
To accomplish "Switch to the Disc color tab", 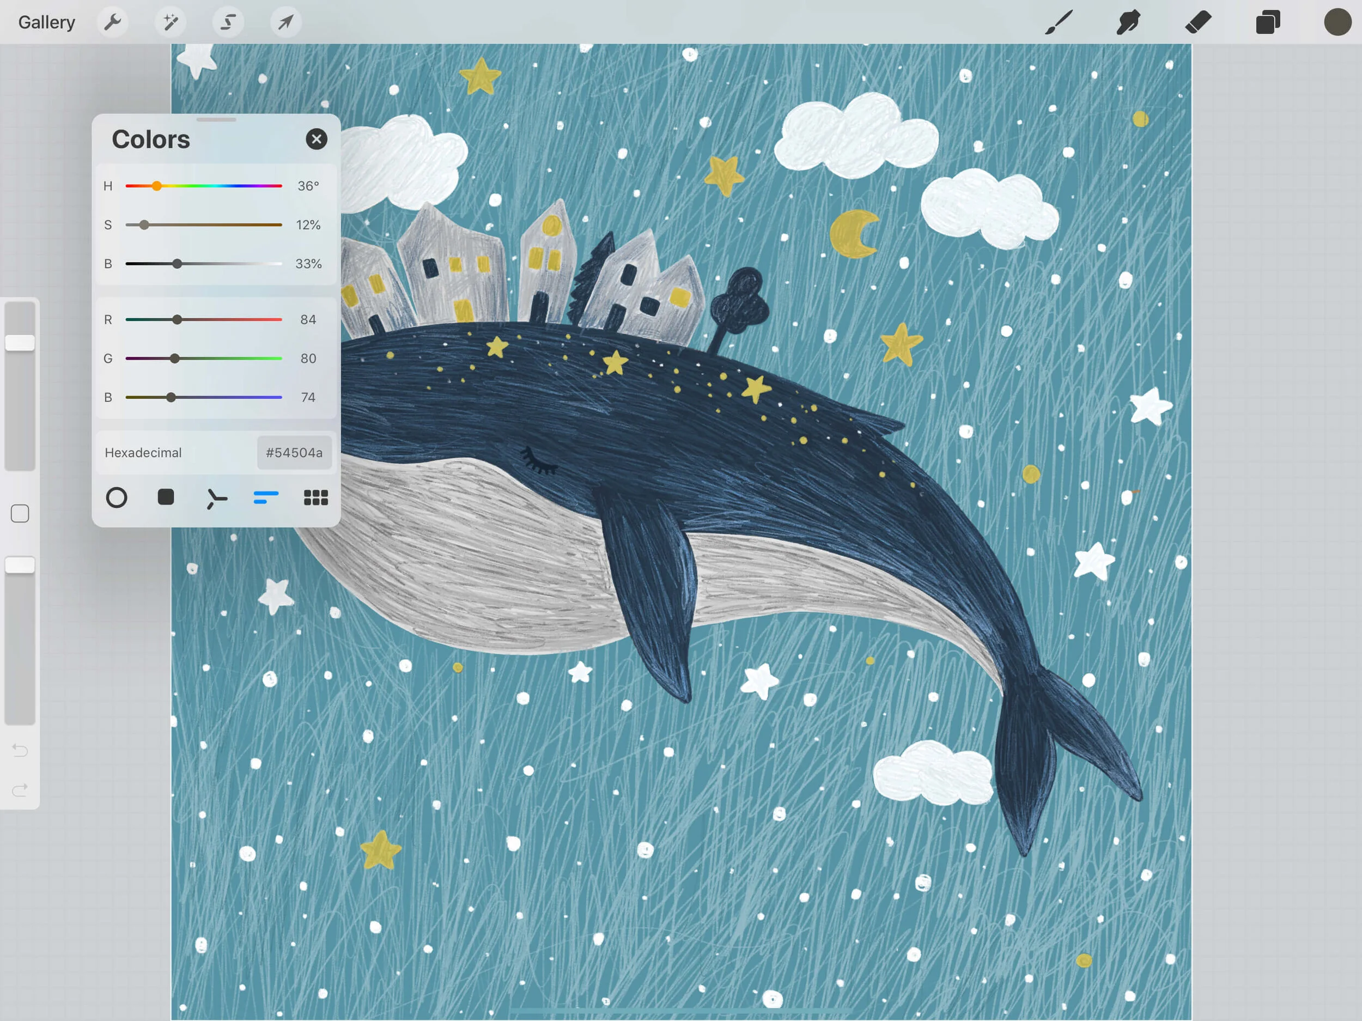I will [x=117, y=497].
